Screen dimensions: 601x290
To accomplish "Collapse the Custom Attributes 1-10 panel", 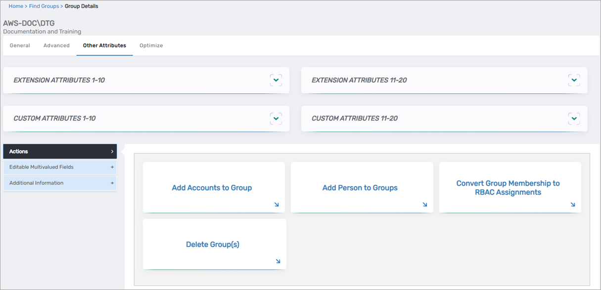I will (x=276, y=119).
